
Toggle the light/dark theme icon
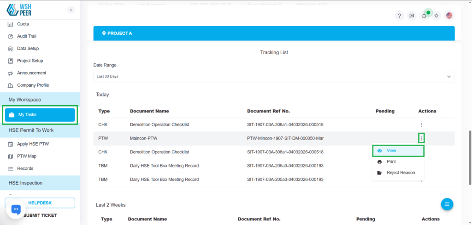(437, 16)
